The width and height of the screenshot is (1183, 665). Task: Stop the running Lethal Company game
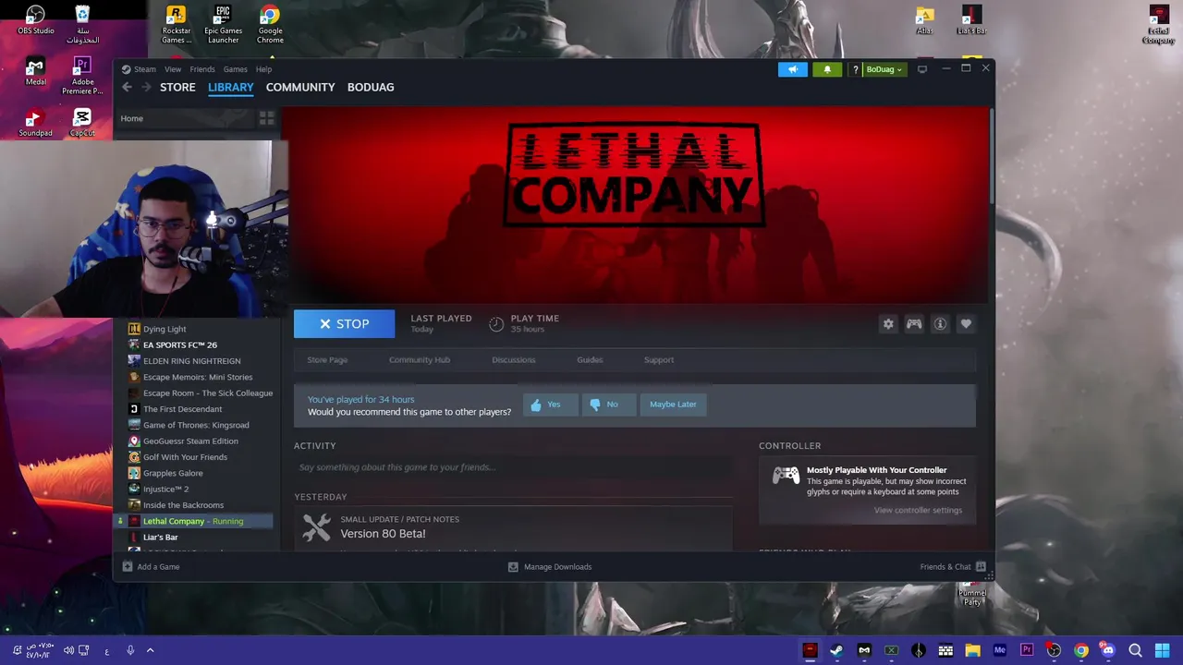344,324
